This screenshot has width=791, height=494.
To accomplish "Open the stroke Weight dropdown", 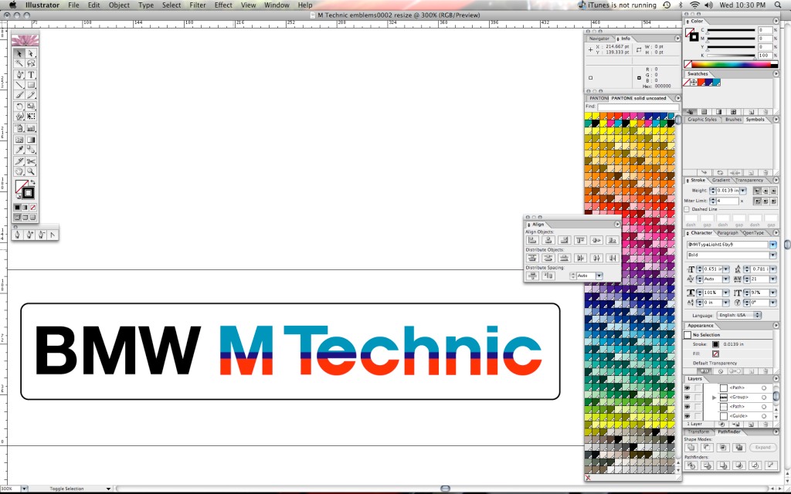I will click(x=743, y=191).
